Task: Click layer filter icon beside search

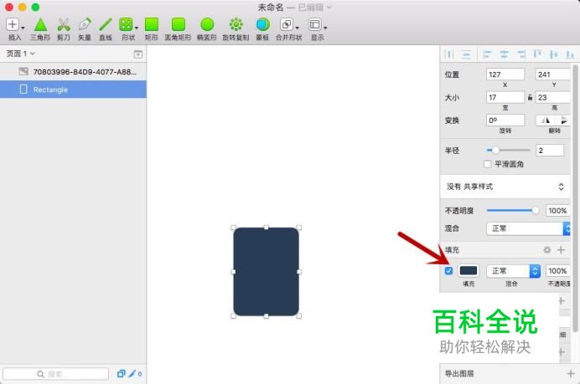Action: [121, 374]
